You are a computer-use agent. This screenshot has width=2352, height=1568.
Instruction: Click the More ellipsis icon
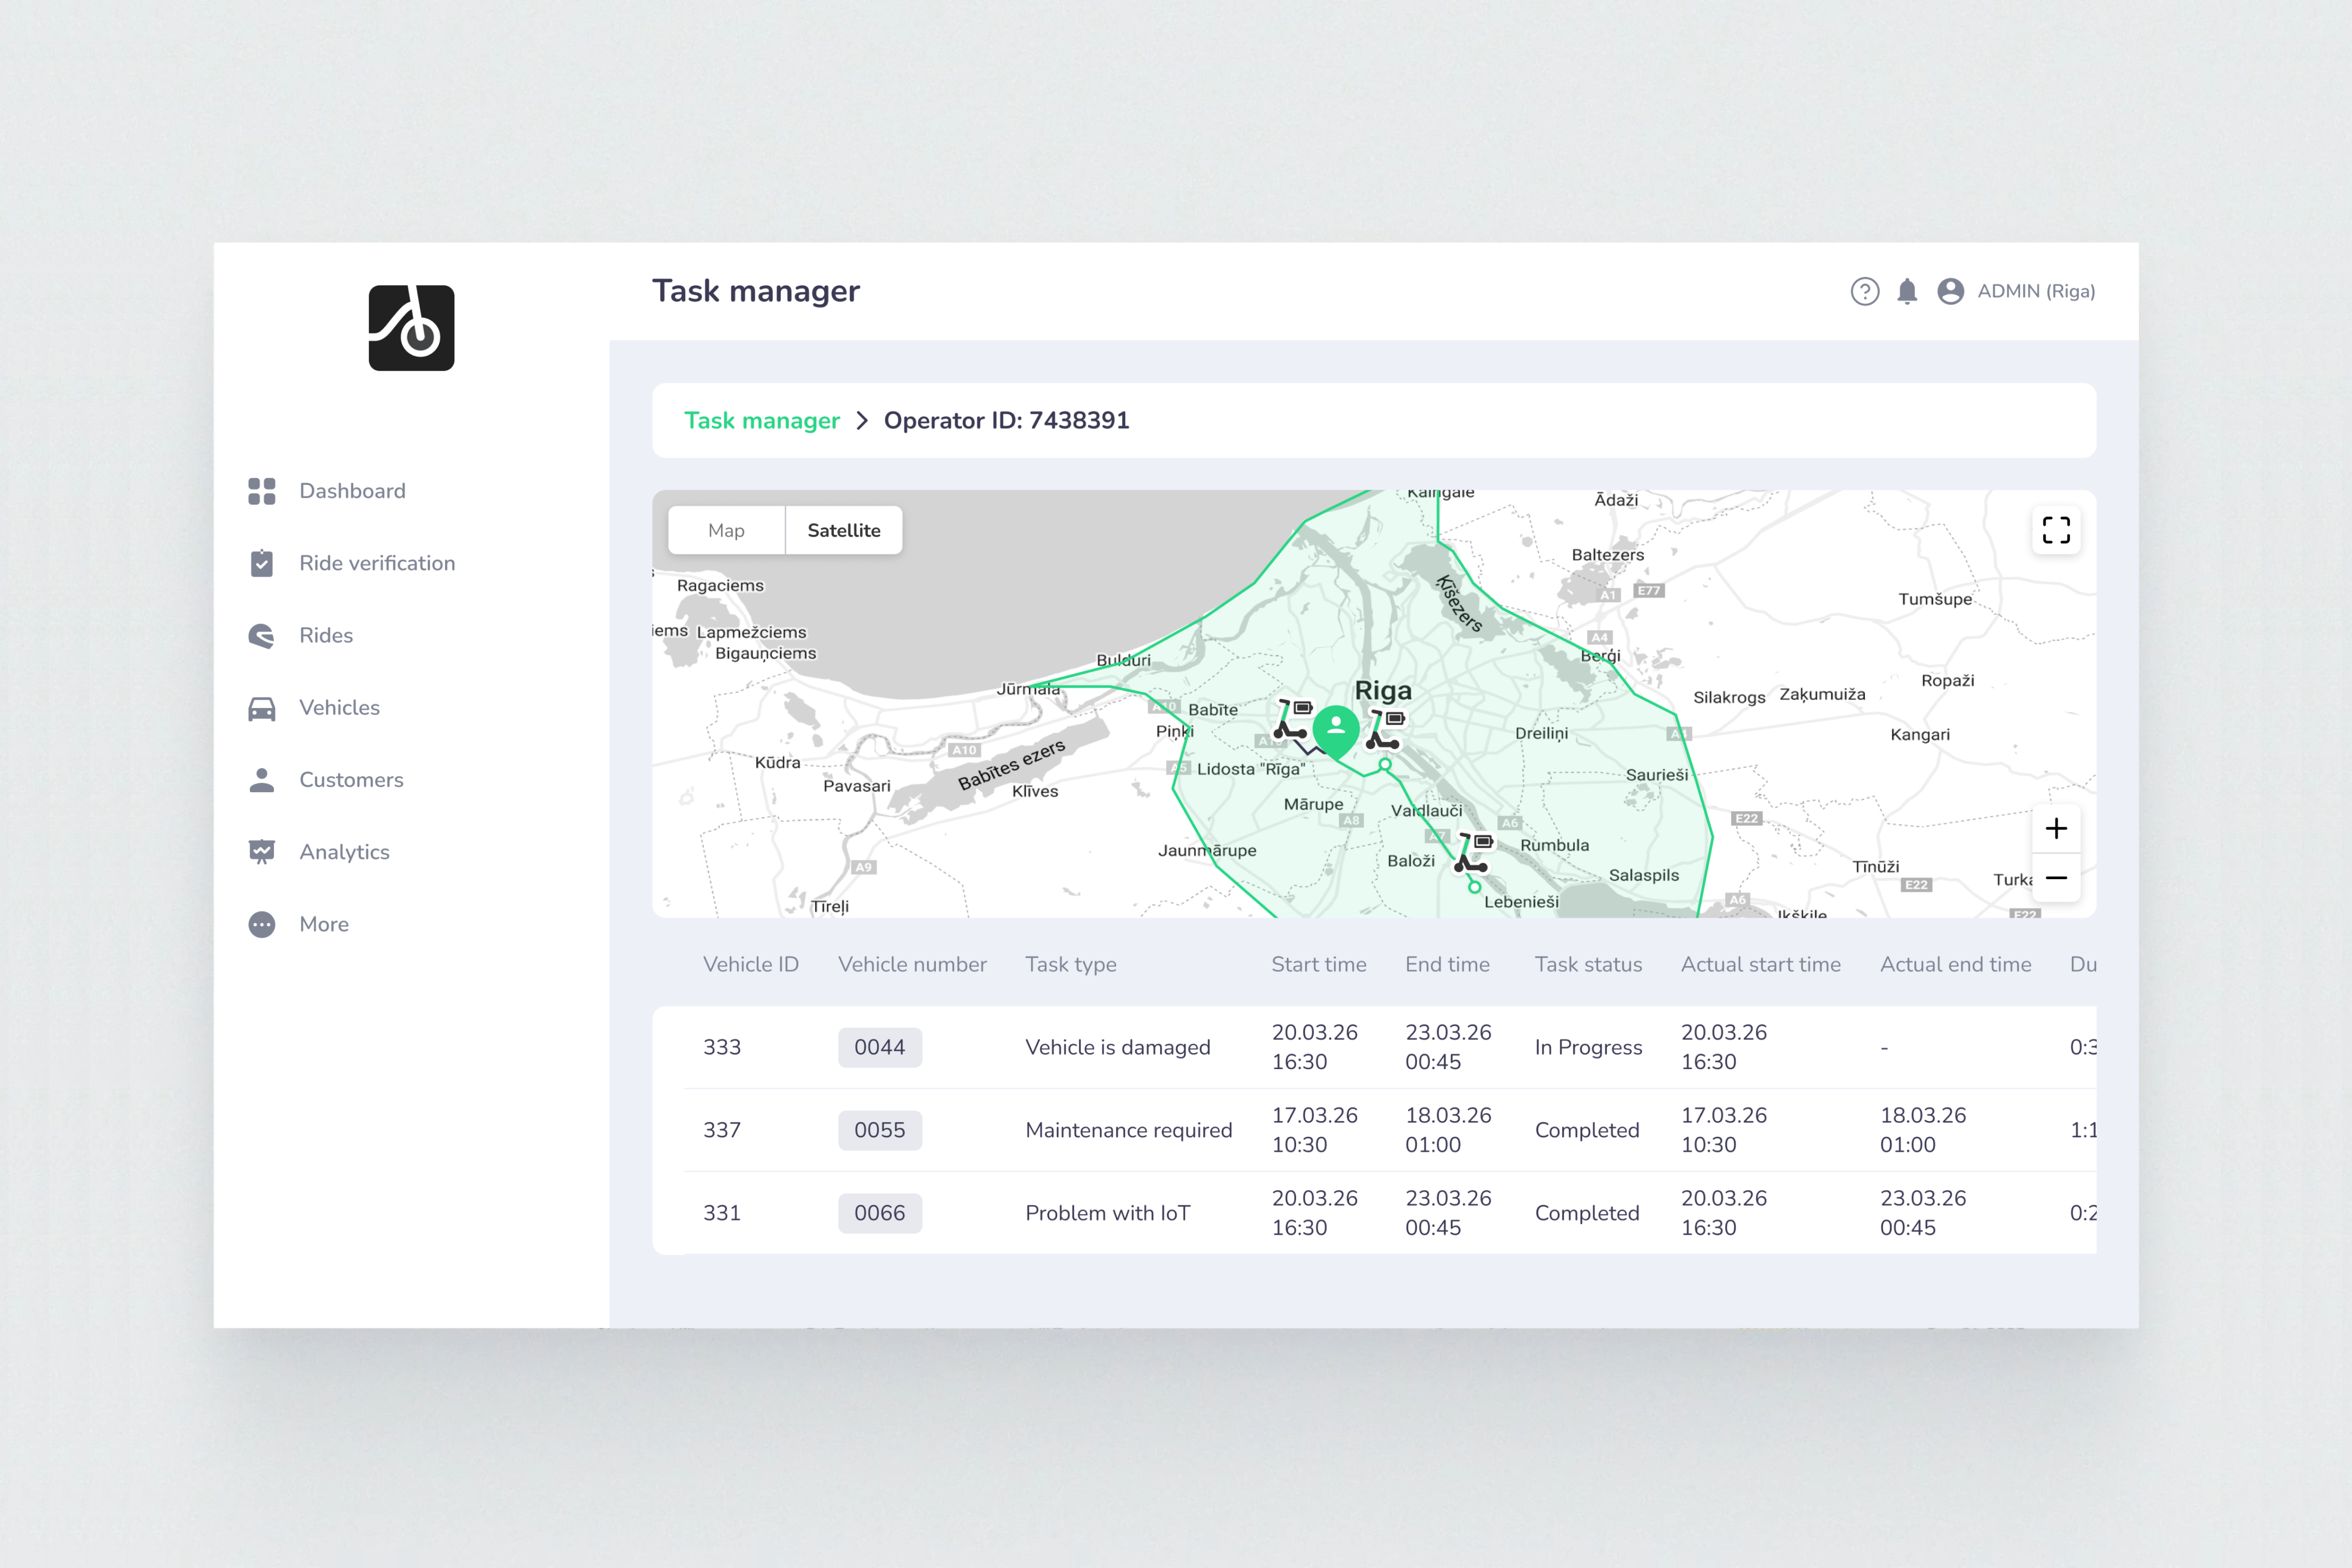pos(262,924)
